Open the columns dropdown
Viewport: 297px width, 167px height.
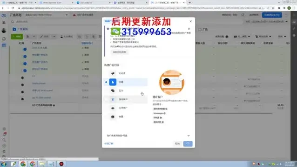click(242, 37)
